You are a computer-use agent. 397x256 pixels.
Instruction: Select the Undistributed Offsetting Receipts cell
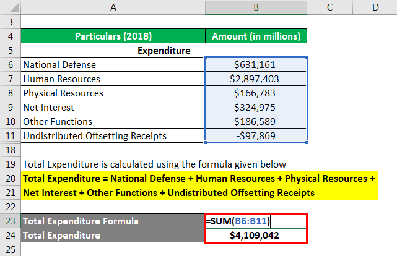coord(113,135)
